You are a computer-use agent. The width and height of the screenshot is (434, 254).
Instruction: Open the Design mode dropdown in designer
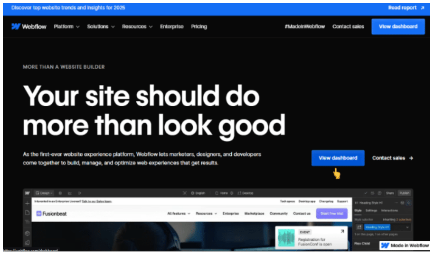click(44, 193)
